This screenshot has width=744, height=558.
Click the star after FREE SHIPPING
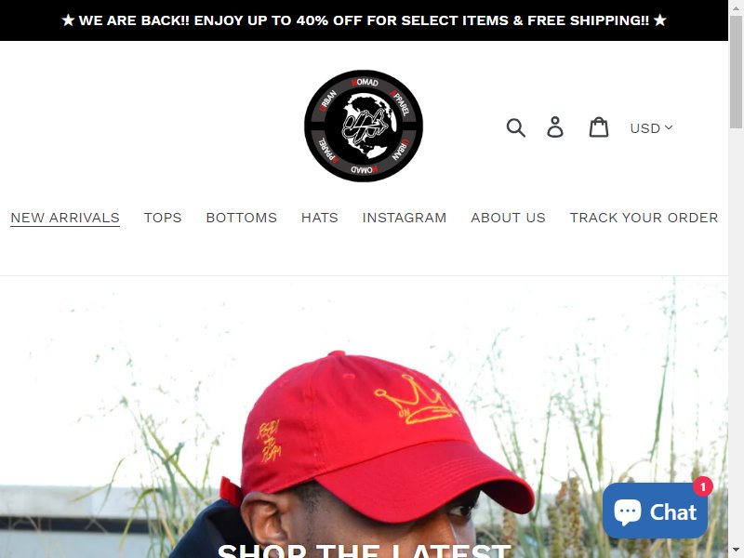click(660, 20)
